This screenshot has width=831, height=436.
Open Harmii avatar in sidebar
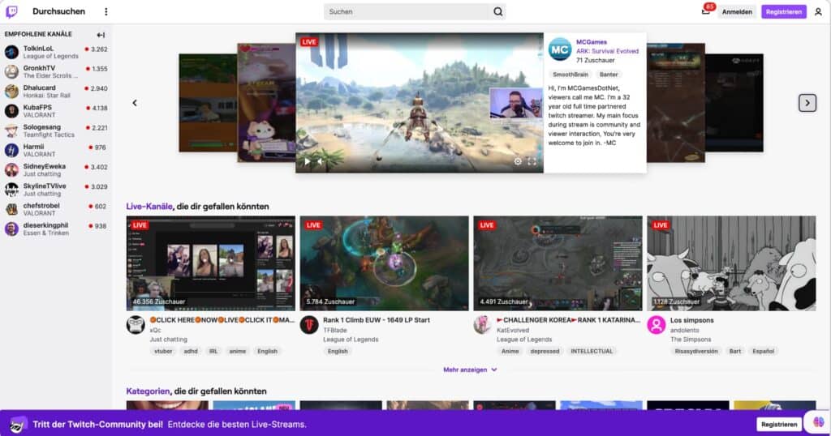(11, 150)
